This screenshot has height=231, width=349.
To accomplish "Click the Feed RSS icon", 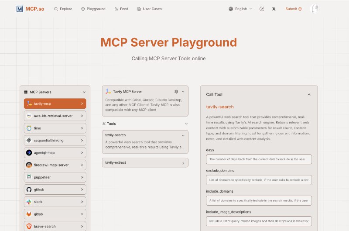I will tap(116, 9).
